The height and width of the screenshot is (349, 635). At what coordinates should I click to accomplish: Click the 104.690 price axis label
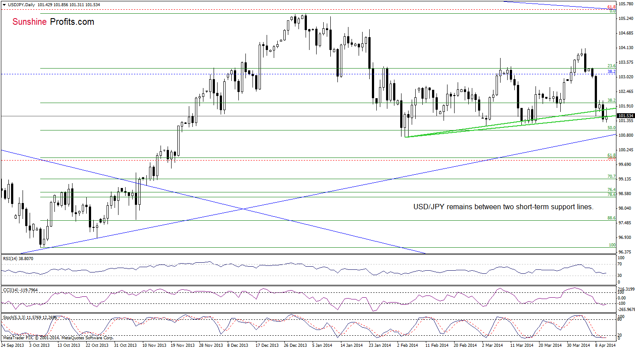[x=625, y=33]
